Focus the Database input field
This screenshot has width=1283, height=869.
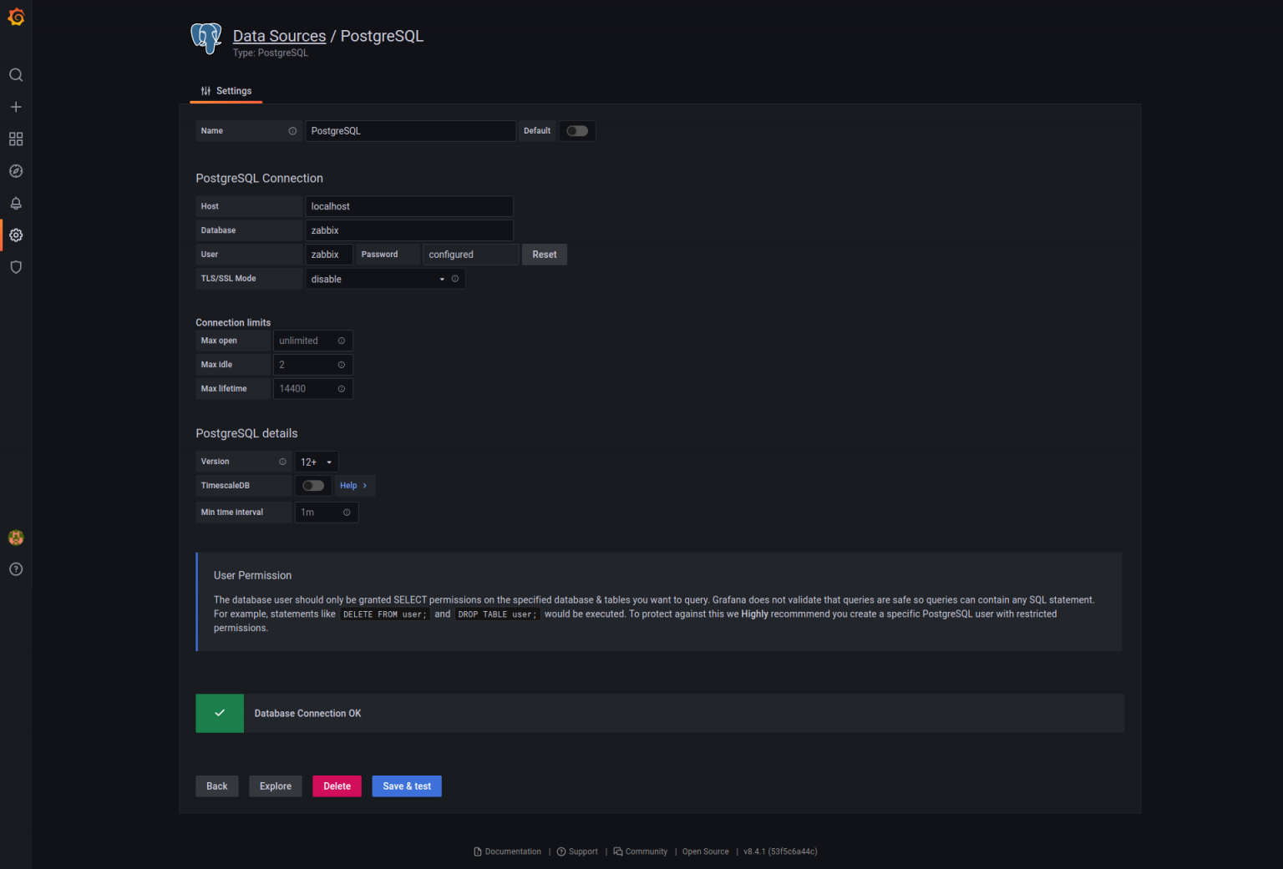click(x=409, y=230)
